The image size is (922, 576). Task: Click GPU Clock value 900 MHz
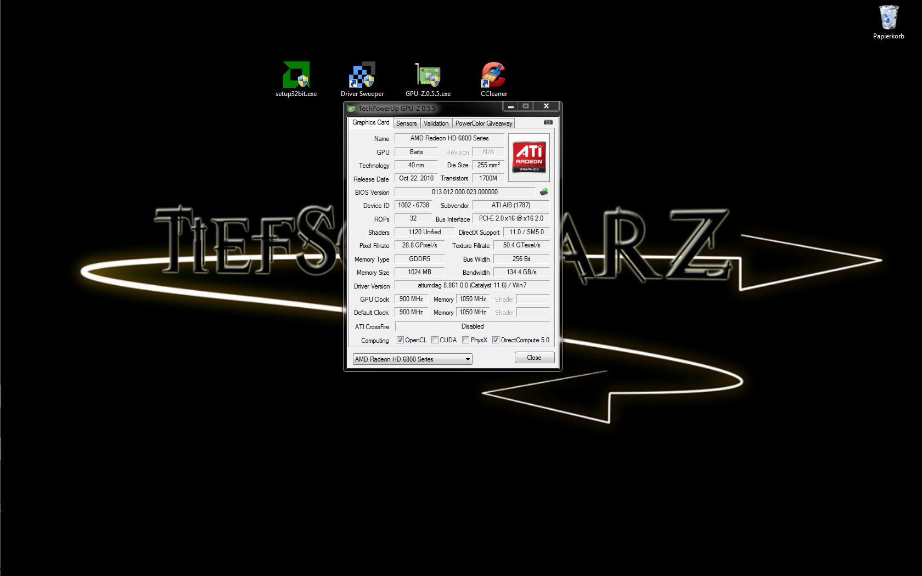(x=411, y=299)
